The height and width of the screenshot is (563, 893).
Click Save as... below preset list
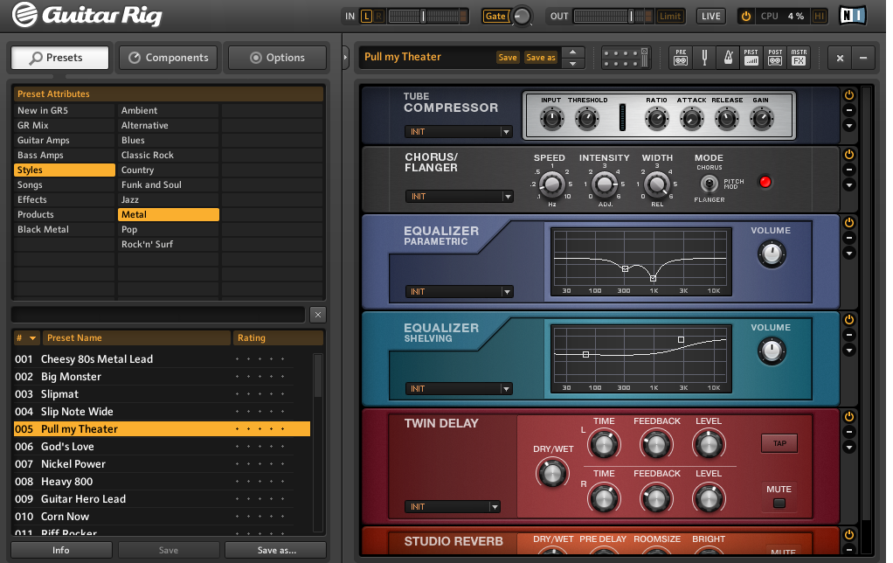click(276, 550)
